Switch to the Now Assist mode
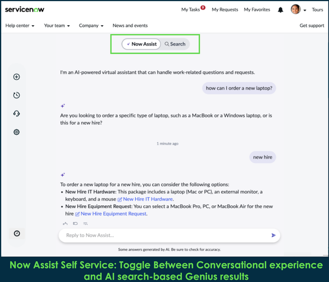 141,44
